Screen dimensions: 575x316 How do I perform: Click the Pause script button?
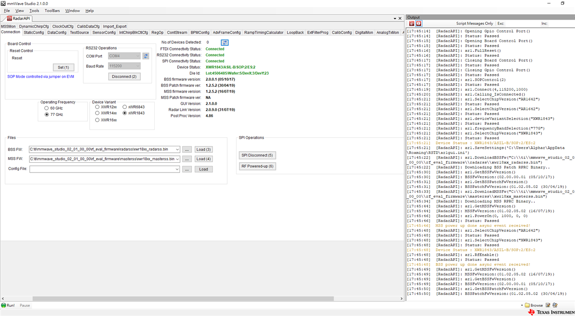click(x=25, y=305)
